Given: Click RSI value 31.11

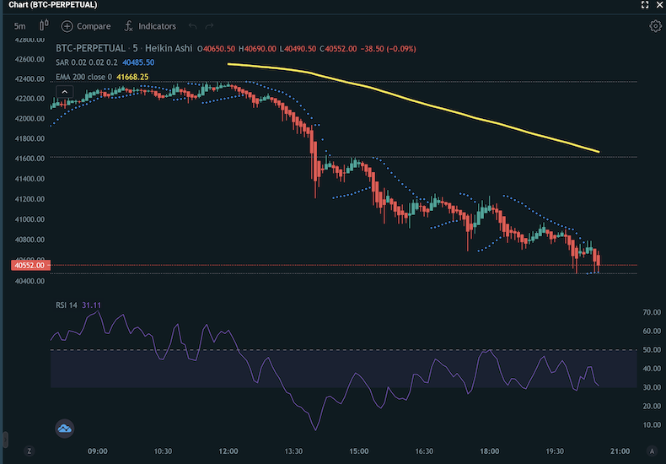Looking at the screenshot, I should [91, 305].
